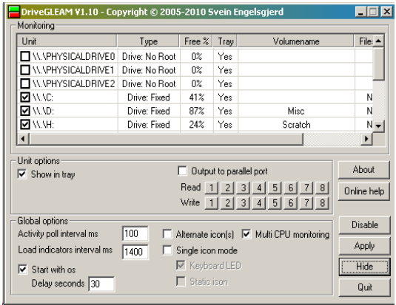Viewport: 396px width, 305px height.
Task: Enable Output to parallel port
Action: pyautogui.click(x=182, y=171)
